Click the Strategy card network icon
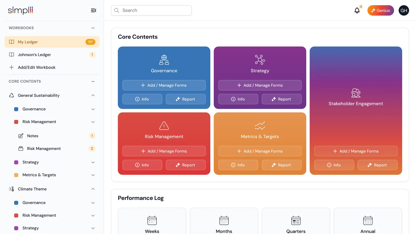 coord(260,60)
